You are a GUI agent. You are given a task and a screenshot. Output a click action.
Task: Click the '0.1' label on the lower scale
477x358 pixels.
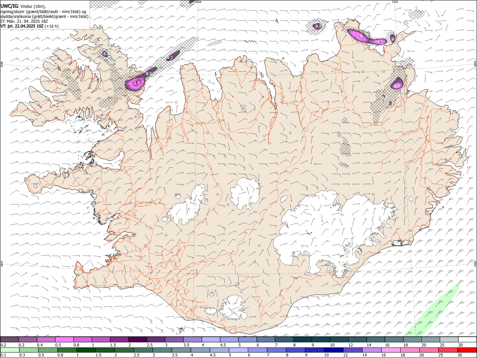(4, 355)
